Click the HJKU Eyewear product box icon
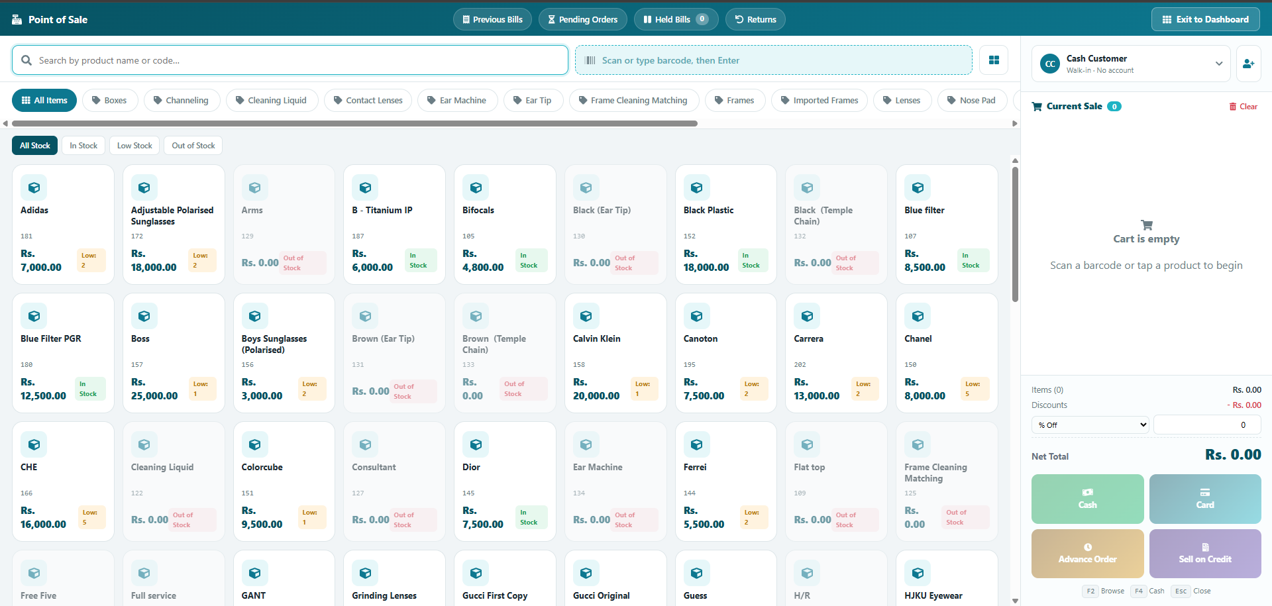 click(x=918, y=574)
